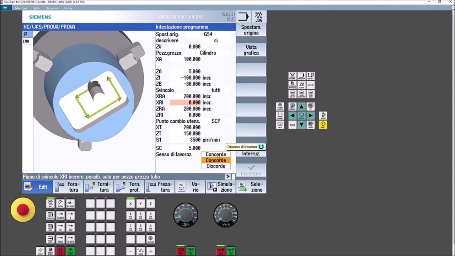Click the spindle override rotary knob
The height and width of the screenshot is (256, 455).
coord(186,215)
